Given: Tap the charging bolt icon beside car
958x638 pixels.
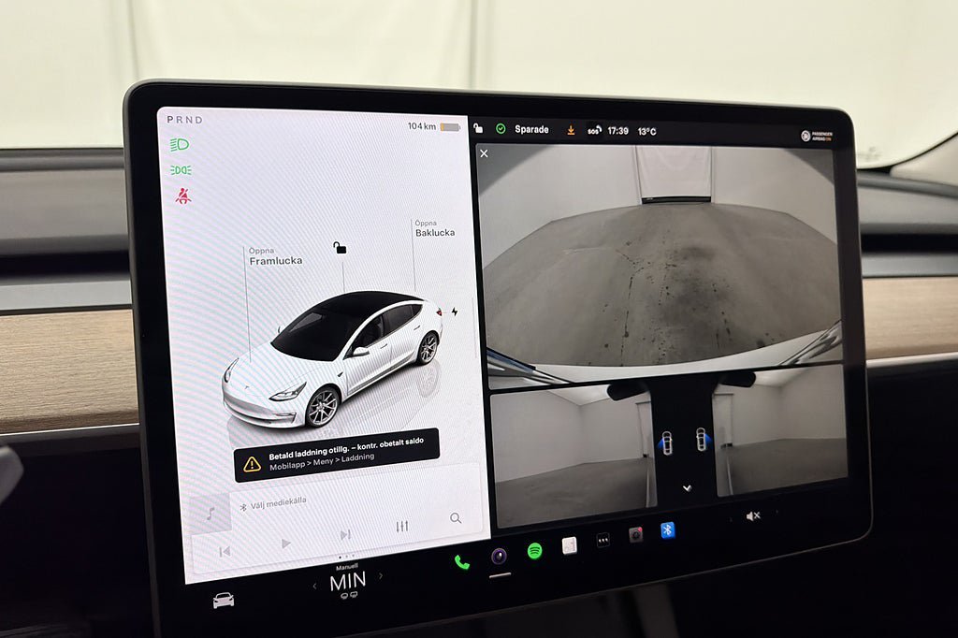Looking at the screenshot, I should (455, 312).
